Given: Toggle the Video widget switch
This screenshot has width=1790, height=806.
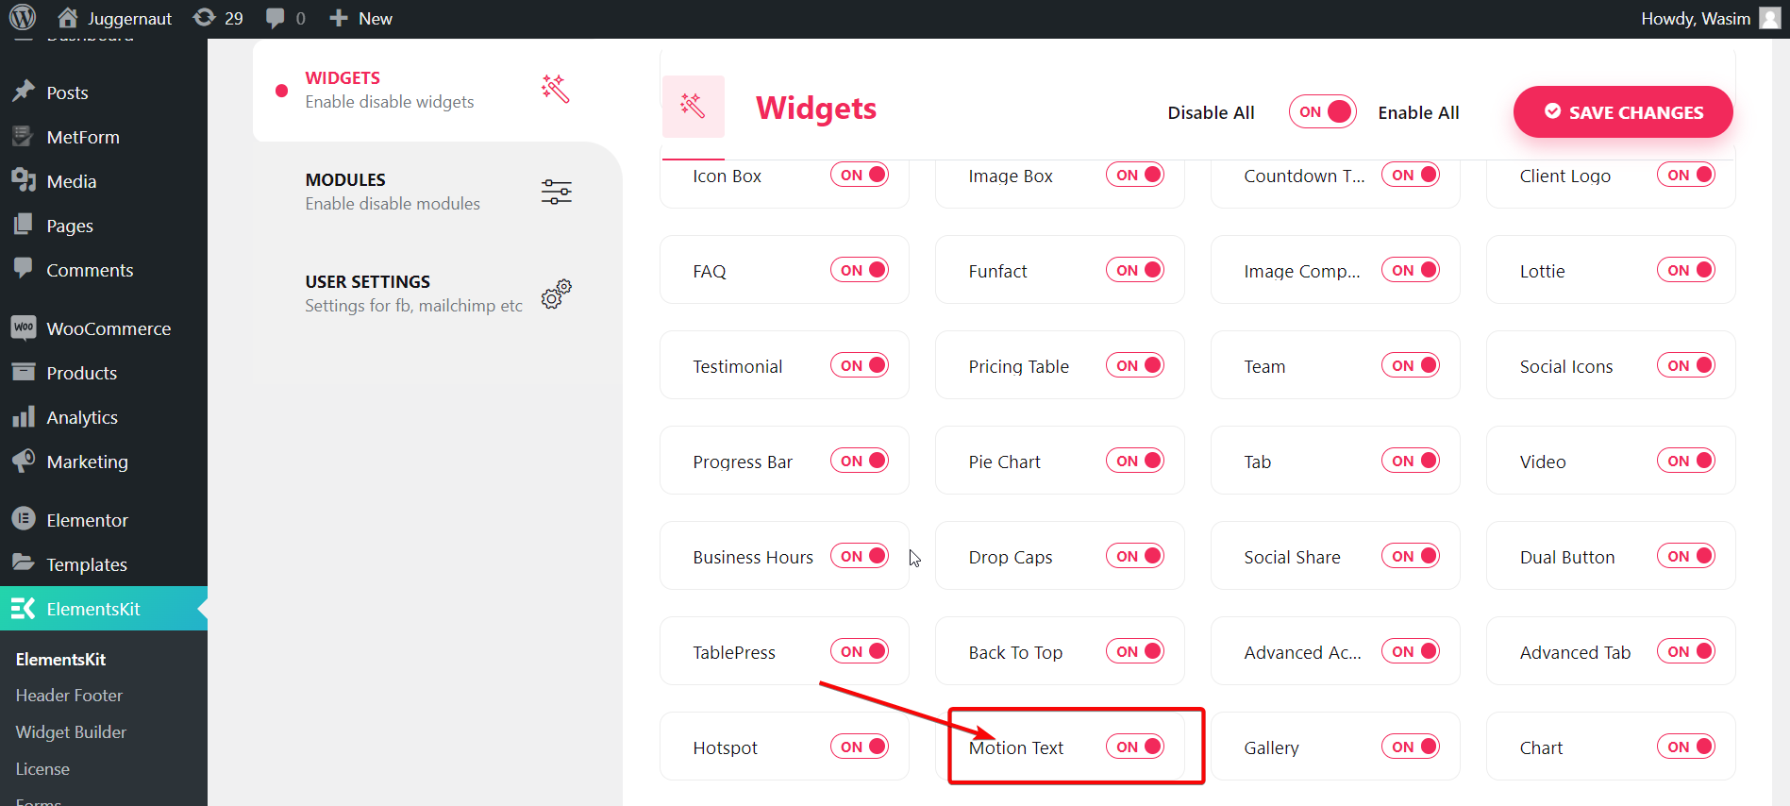Looking at the screenshot, I should [1686, 461].
